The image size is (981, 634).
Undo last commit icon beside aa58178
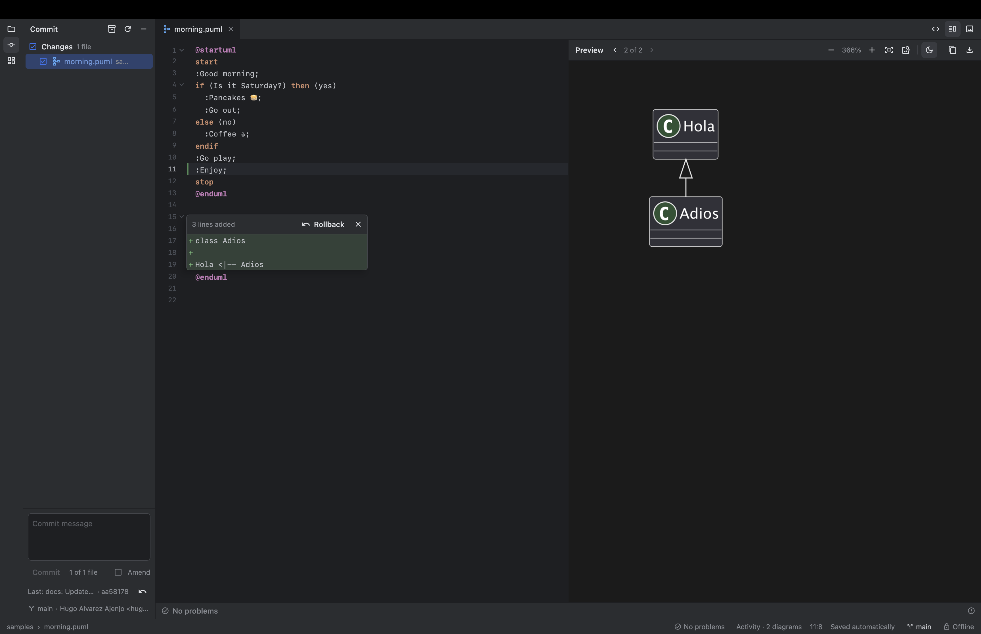click(x=142, y=591)
